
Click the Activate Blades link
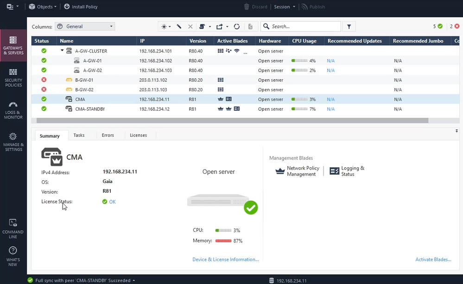[x=433, y=259]
